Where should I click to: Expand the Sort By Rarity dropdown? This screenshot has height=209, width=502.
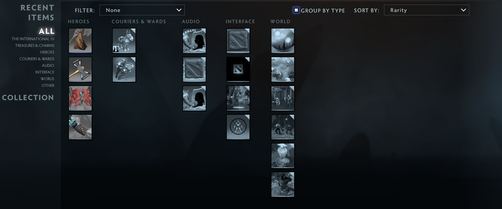427,10
